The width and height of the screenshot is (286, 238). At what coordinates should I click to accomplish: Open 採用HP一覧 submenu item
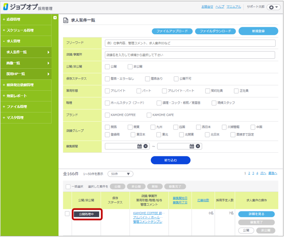[x=26, y=74]
